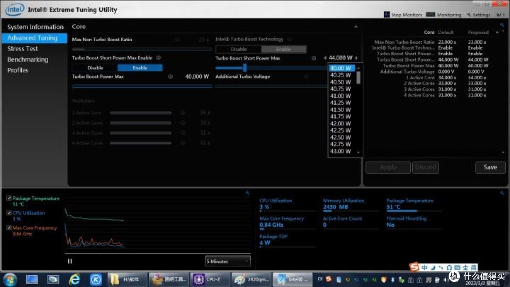Select 40.00 W in dropdown list
The image size is (510, 287).
(341, 68)
